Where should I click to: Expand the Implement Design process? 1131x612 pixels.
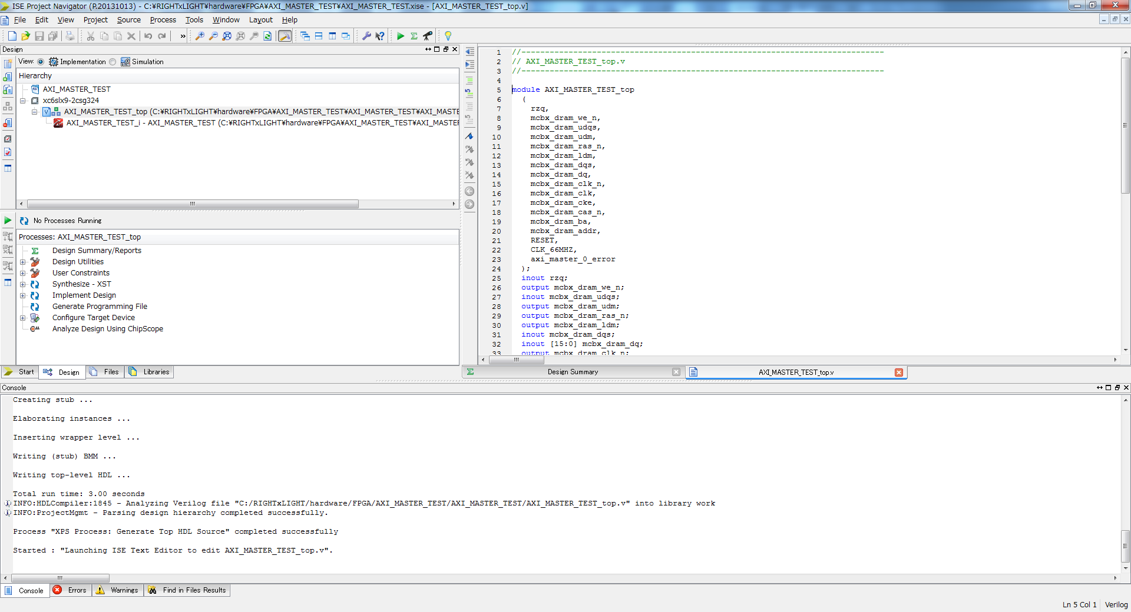(23, 295)
